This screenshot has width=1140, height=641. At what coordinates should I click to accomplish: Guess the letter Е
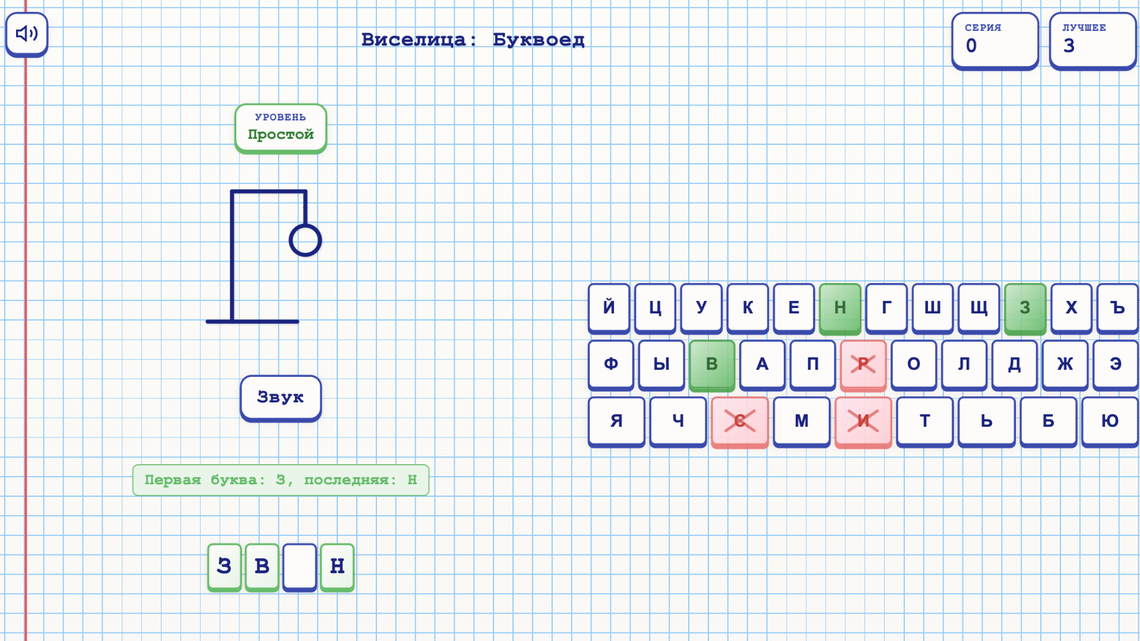794,308
